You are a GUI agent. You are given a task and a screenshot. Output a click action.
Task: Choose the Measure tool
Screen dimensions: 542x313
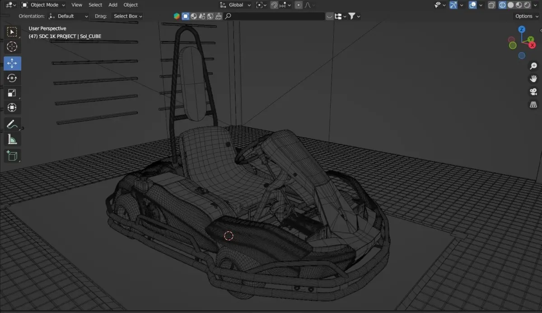click(12, 139)
